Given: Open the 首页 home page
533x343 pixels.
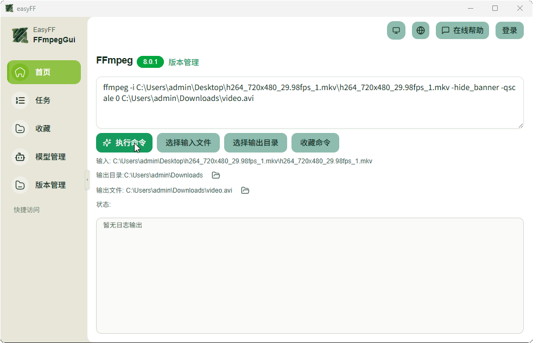Looking at the screenshot, I should click(x=44, y=72).
